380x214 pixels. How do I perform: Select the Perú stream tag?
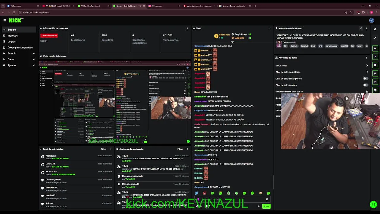tap(313, 46)
